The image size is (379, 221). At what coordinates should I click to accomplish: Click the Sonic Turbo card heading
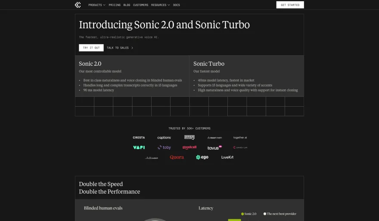click(209, 64)
